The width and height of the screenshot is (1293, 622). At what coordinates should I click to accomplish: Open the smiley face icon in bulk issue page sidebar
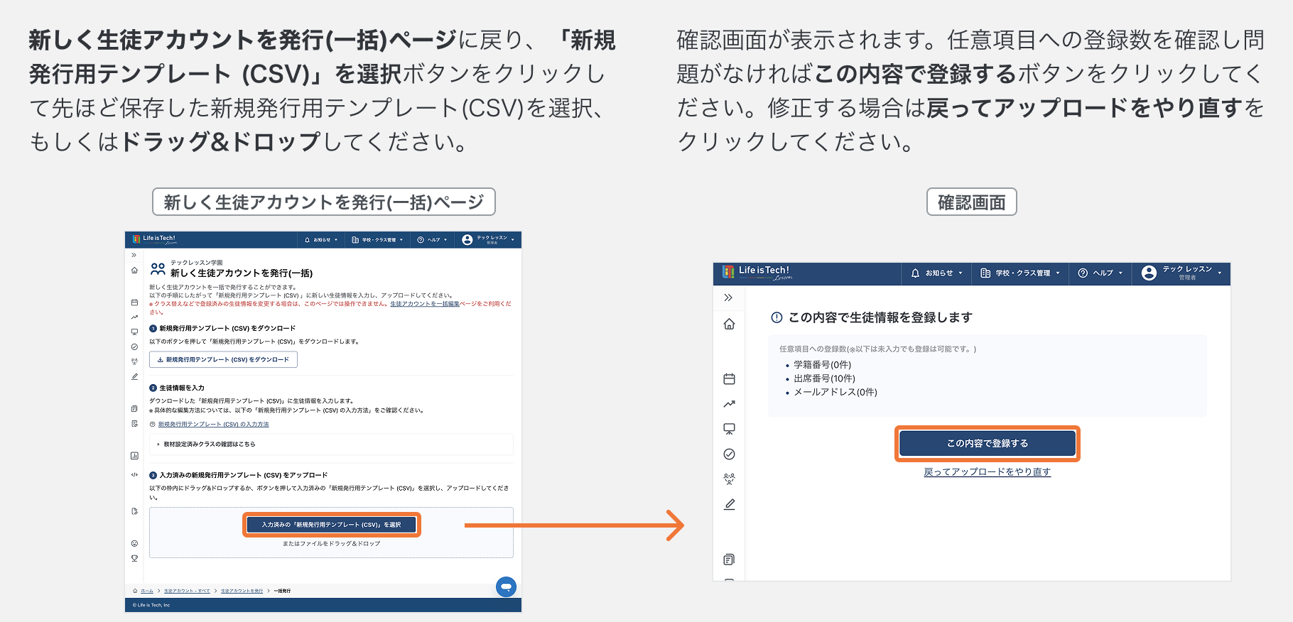click(134, 543)
